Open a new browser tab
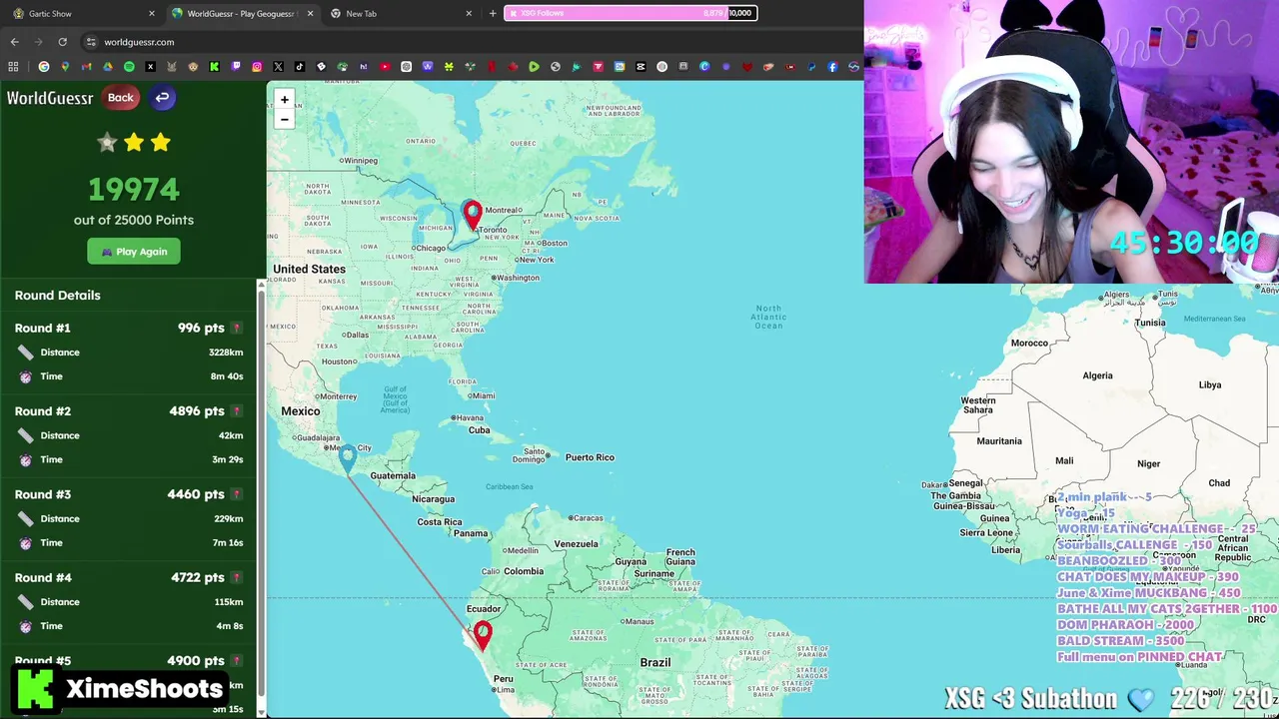The height and width of the screenshot is (719, 1279). coord(493,14)
